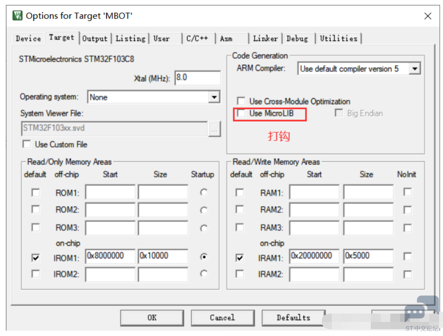Screen dimensions: 443x336
Task: Switch to the Debug tab
Action: (x=297, y=39)
